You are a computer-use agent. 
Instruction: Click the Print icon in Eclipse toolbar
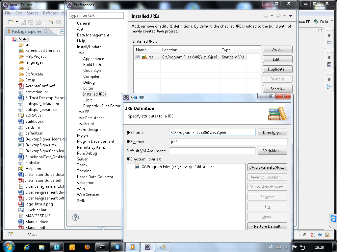point(38,22)
